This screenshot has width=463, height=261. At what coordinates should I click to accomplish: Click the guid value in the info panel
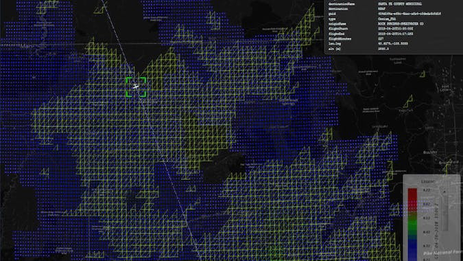coord(409,14)
